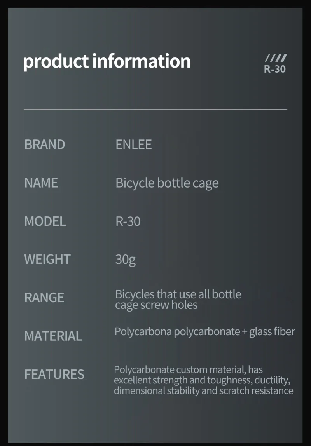Click the "Bicycles that use all bottle" text
Screen dimensions: 311x446
point(178,294)
